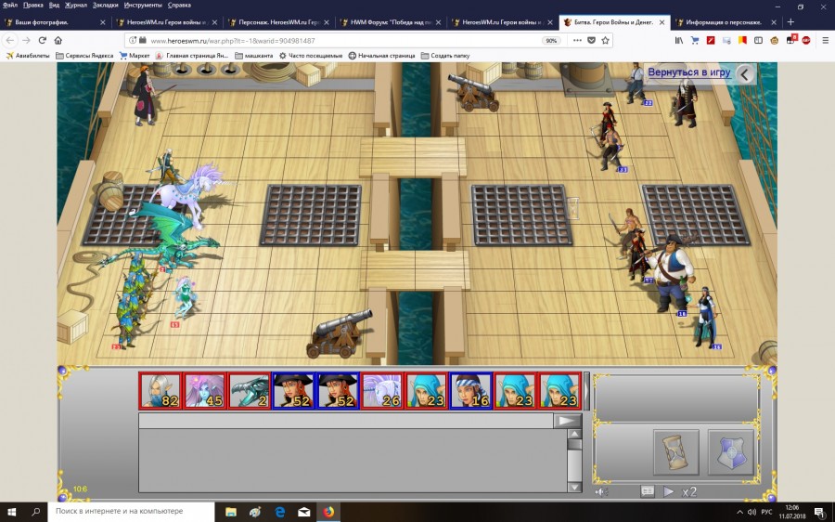Click the chat send arrow button
The width and height of the screenshot is (835, 522).
click(x=568, y=421)
